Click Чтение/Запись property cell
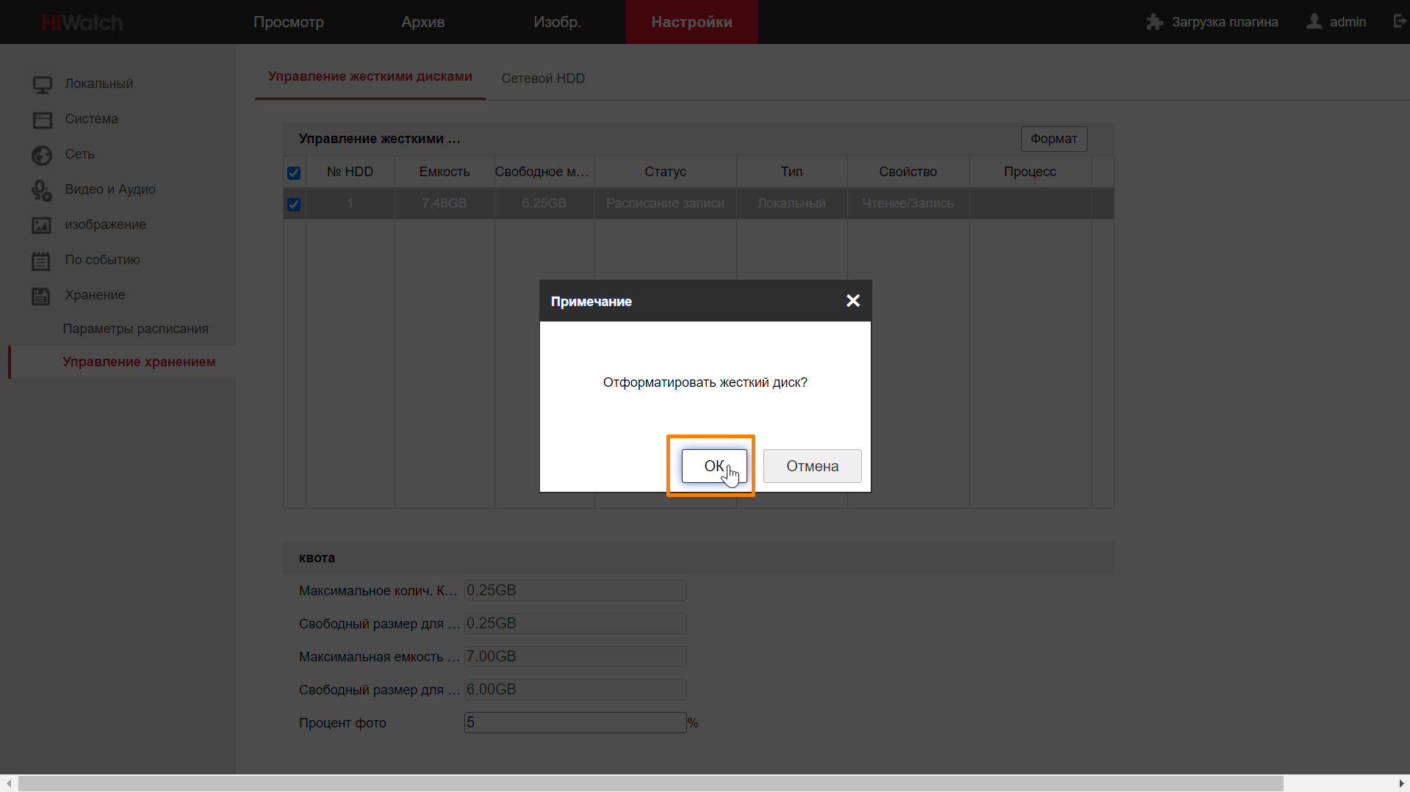 click(907, 203)
